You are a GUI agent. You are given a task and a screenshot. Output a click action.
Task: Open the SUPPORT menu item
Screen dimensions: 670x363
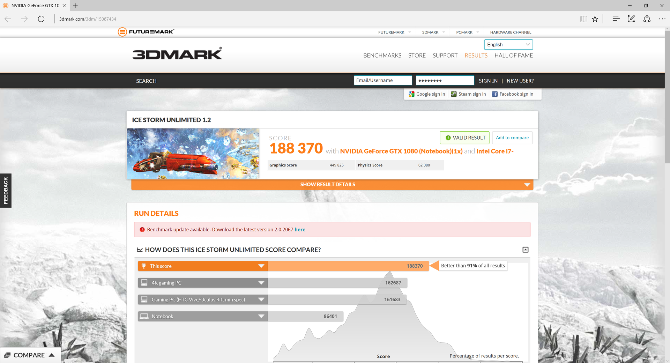(x=445, y=55)
